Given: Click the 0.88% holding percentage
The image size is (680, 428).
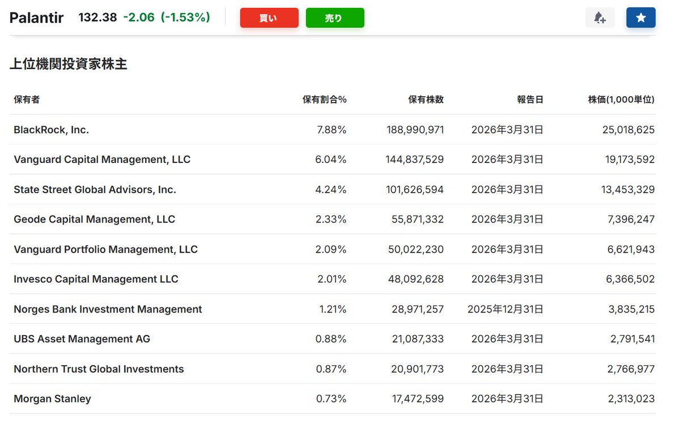Looking at the screenshot, I should [331, 339].
